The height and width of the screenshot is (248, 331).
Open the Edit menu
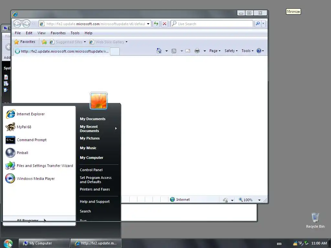[x=29, y=33]
